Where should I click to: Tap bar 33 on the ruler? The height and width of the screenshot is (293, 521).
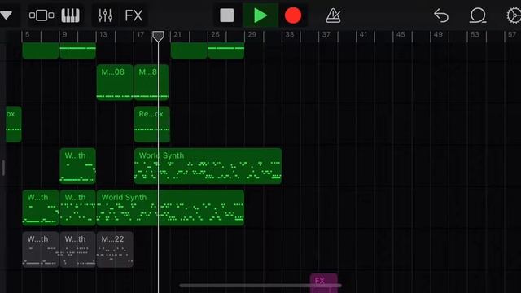pyautogui.click(x=290, y=34)
